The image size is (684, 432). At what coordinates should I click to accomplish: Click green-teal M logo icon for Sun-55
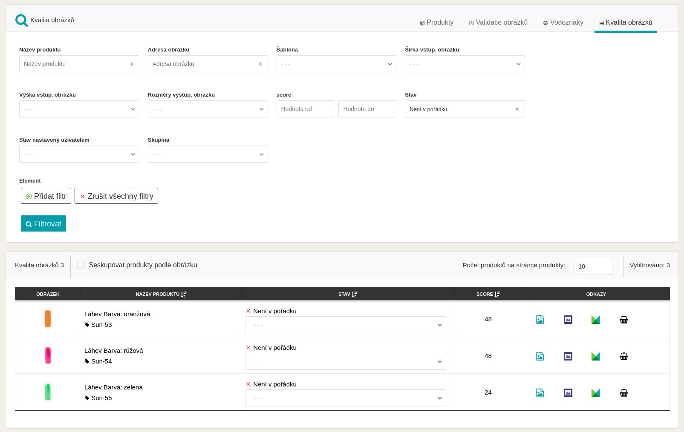pyautogui.click(x=595, y=393)
